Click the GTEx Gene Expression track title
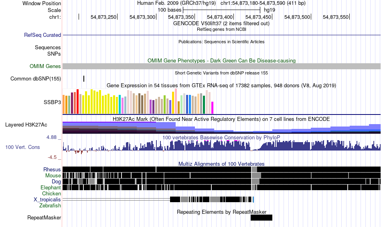Viewport: 381px width, 227px height. pos(221,85)
